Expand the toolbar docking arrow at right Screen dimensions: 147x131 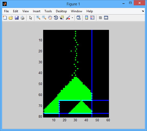point(143,11)
